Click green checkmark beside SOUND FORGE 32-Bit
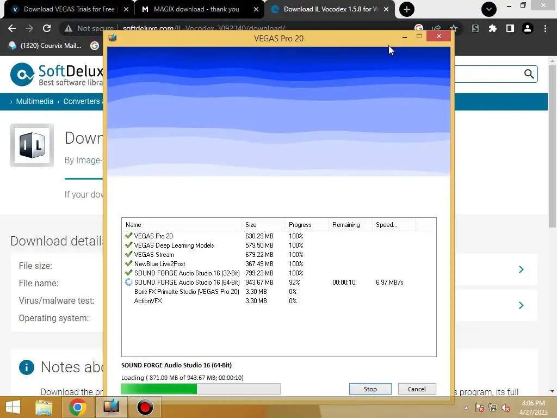This screenshot has width=557, height=418. (128, 273)
